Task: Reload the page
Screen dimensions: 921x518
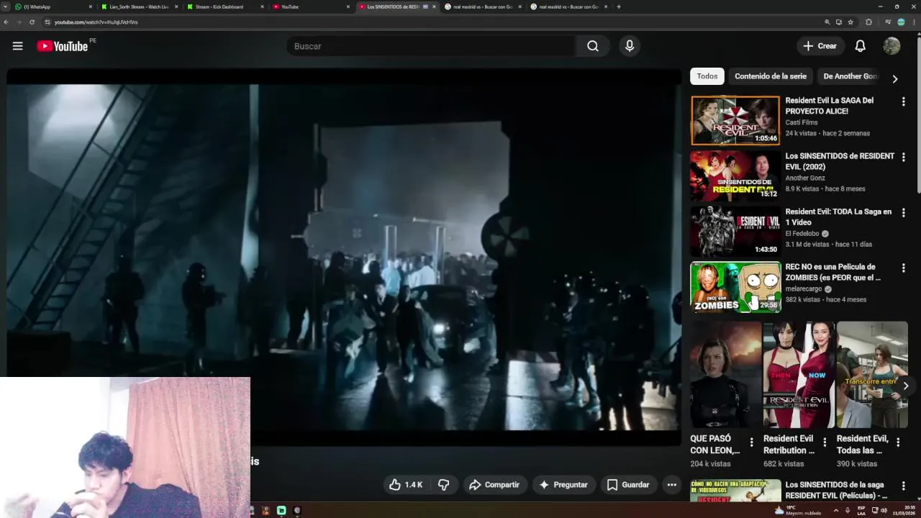Action: pyautogui.click(x=32, y=22)
